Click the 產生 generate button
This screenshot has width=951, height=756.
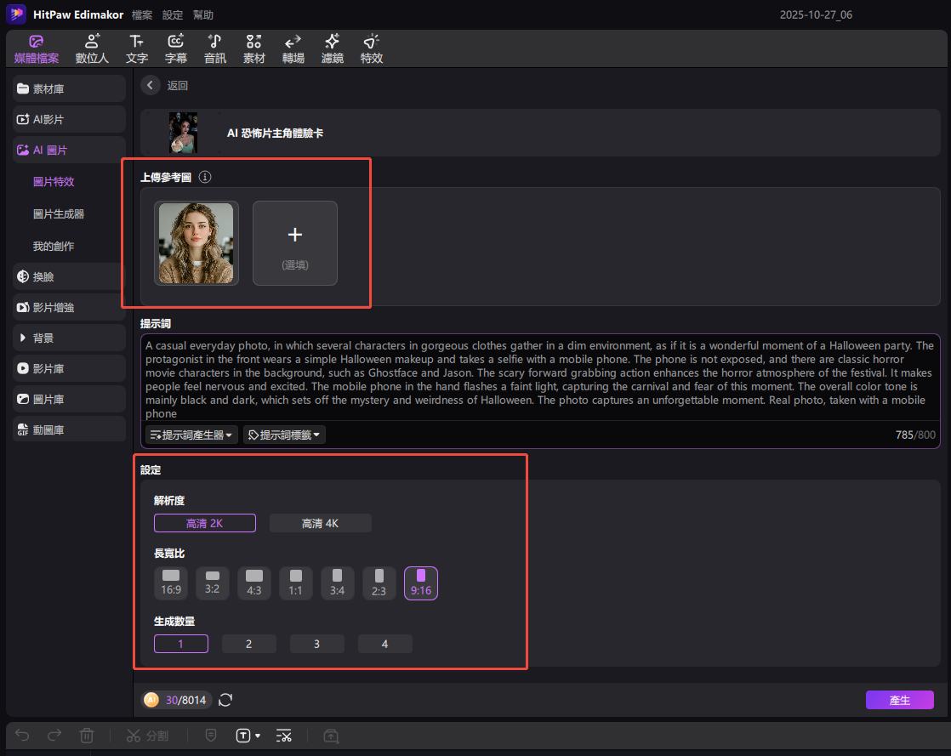coord(899,700)
